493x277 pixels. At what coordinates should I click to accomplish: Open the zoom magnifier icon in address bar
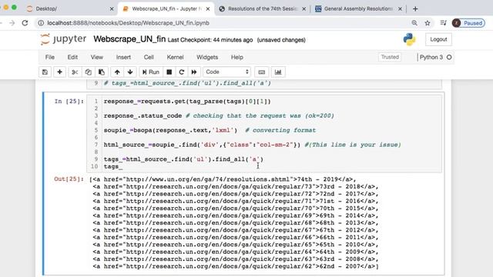coord(414,23)
